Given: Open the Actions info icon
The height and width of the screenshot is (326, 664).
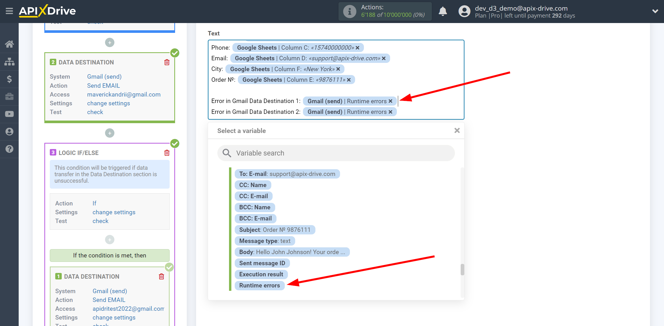Looking at the screenshot, I should [349, 11].
